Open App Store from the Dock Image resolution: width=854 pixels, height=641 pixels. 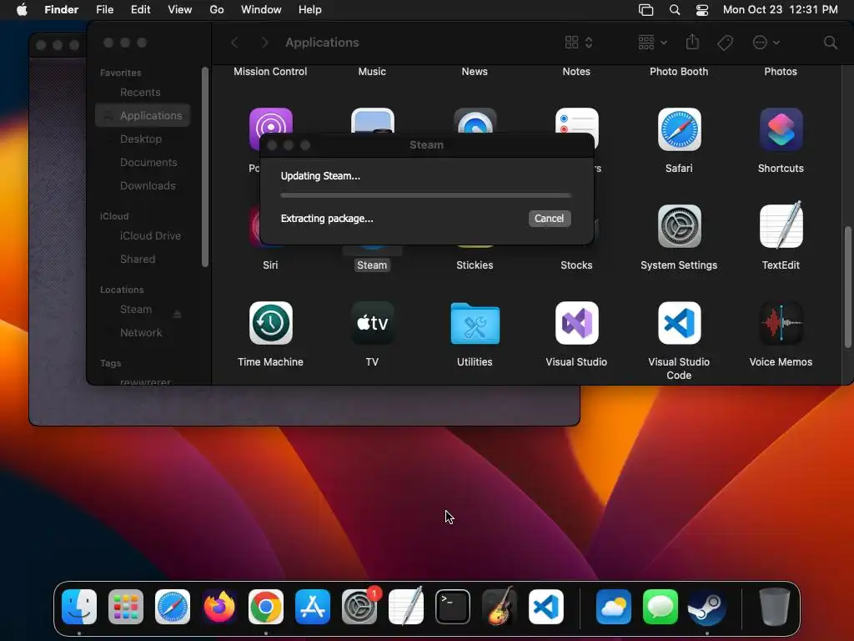313,607
